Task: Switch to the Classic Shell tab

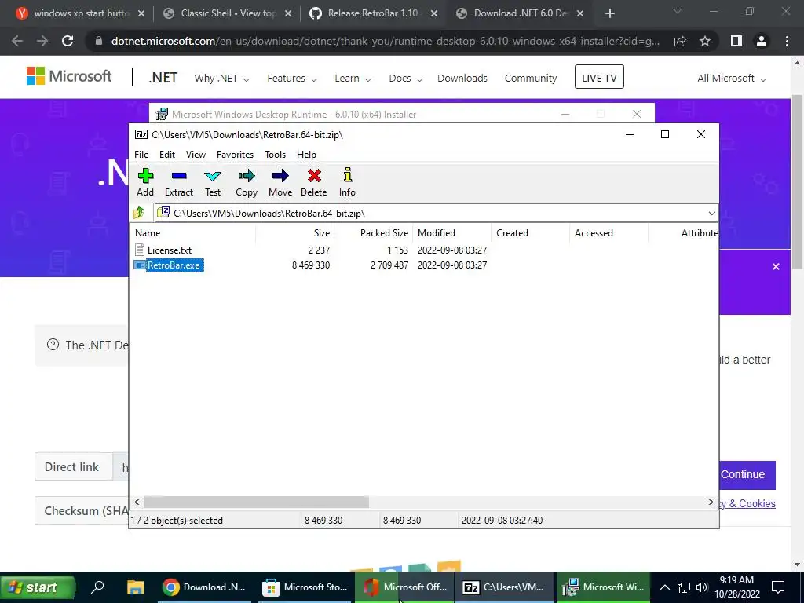Action: (x=228, y=13)
